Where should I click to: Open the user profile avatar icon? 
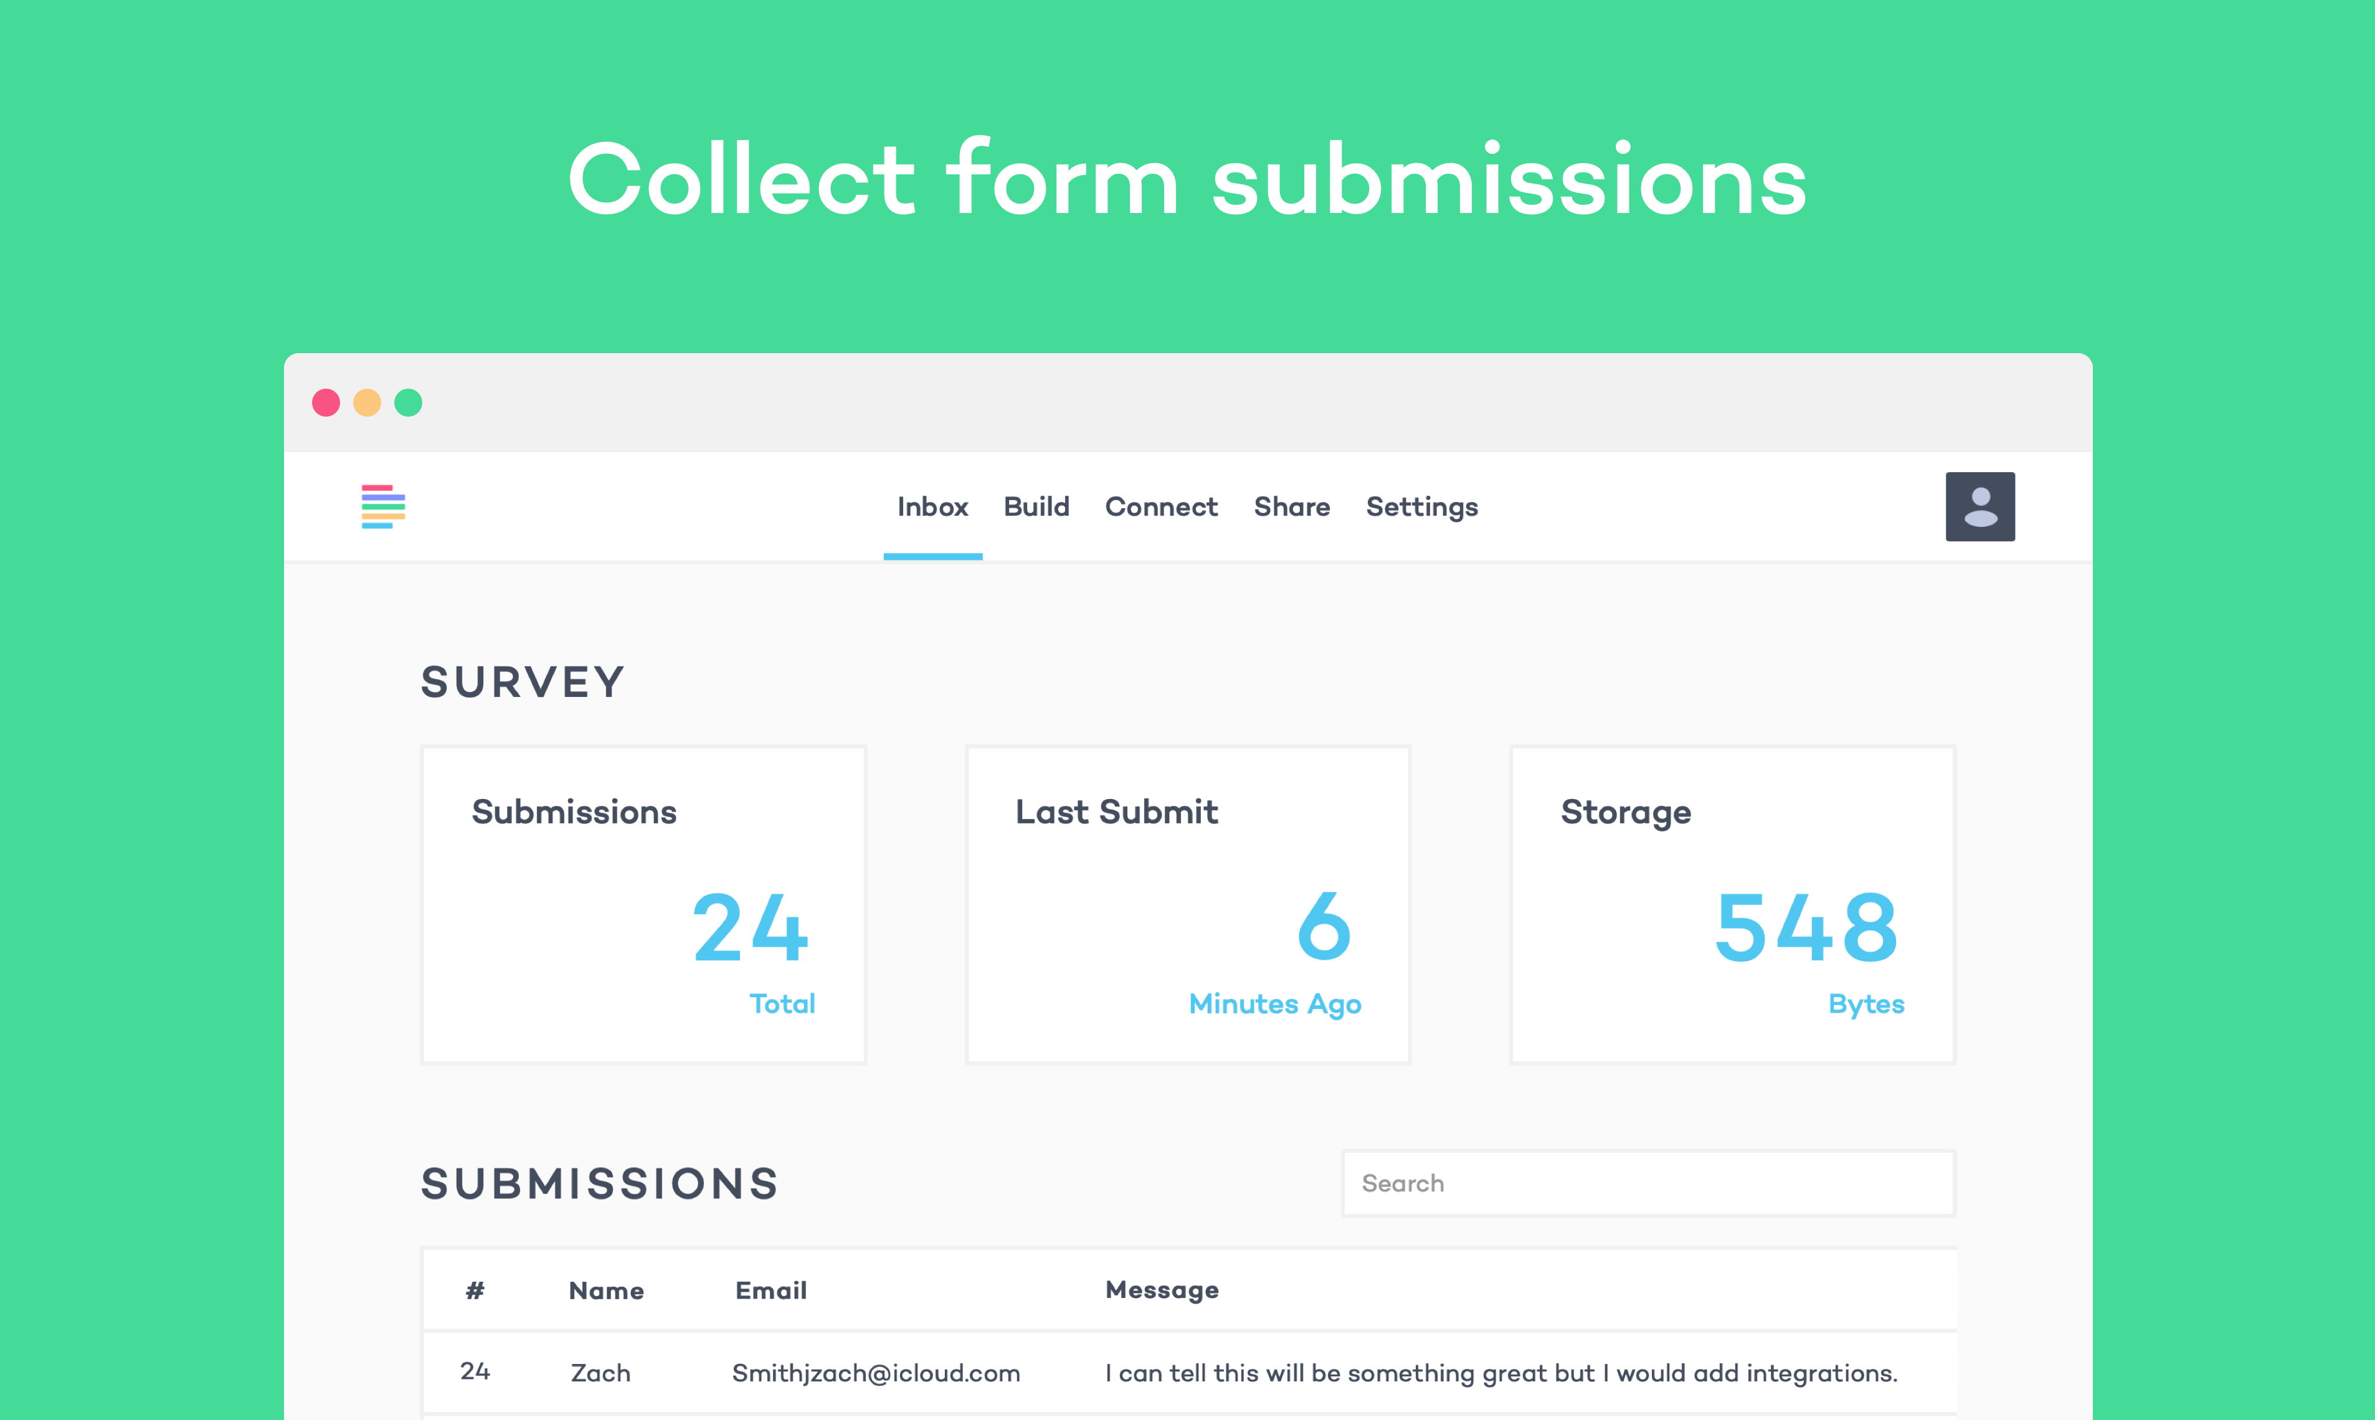[1979, 506]
